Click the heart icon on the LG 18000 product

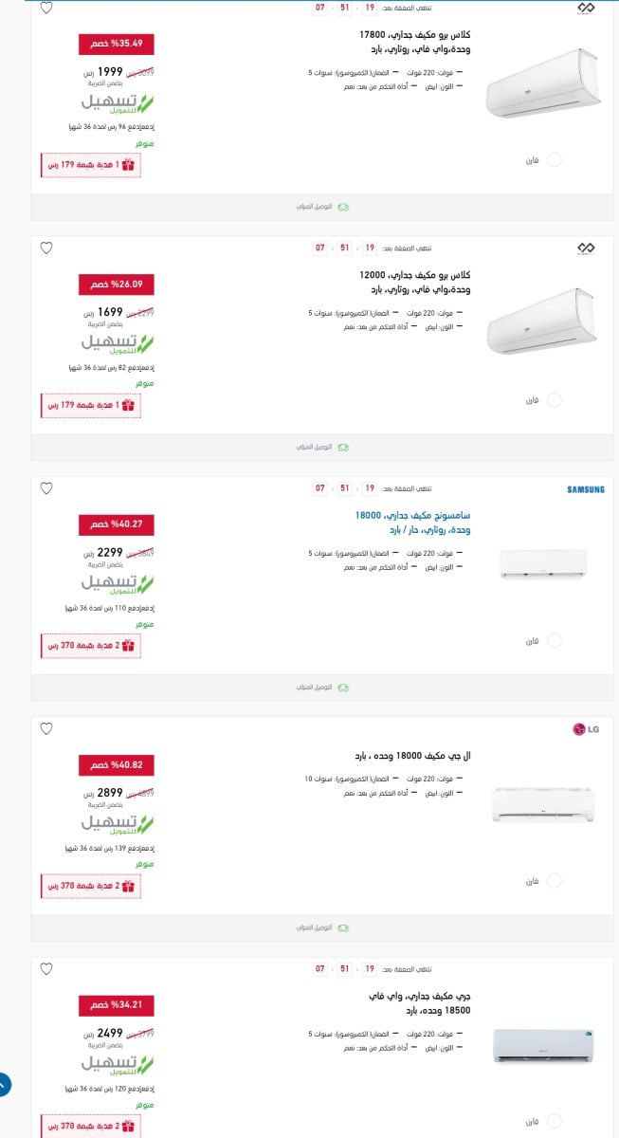click(x=45, y=729)
